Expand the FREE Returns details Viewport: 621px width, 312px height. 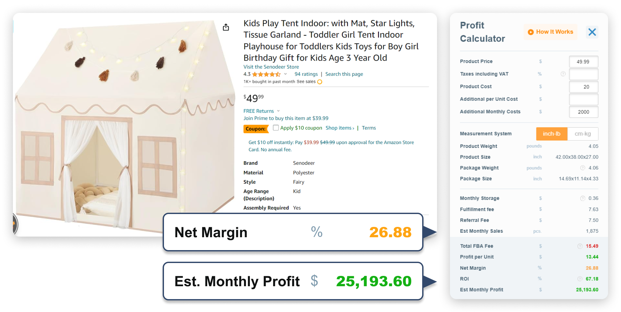[x=278, y=111]
